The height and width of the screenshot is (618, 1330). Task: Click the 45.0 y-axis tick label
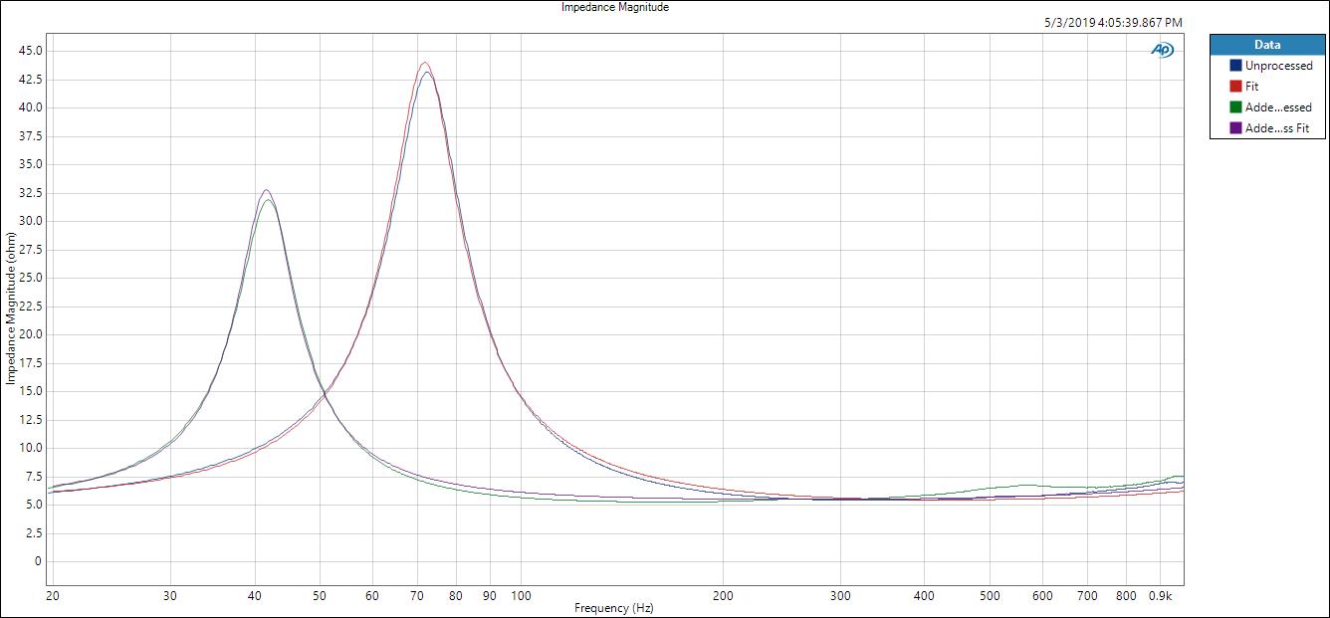(30, 51)
